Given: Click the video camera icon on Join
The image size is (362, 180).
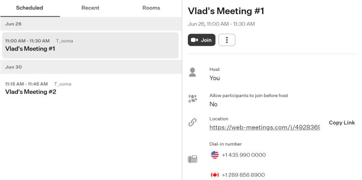Looking at the screenshot, I should [x=195, y=40].
